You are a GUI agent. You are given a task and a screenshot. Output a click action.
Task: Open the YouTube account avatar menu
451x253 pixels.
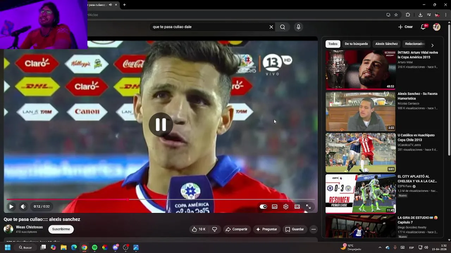coord(437,27)
